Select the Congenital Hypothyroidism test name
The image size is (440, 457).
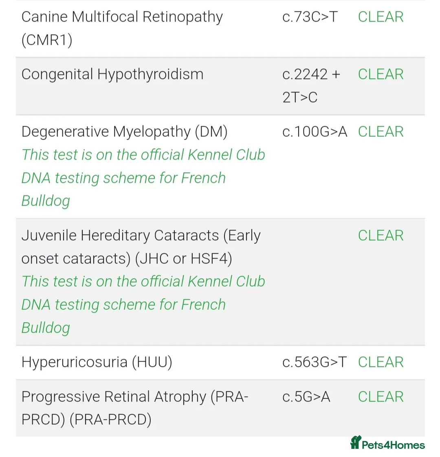click(112, 74)
